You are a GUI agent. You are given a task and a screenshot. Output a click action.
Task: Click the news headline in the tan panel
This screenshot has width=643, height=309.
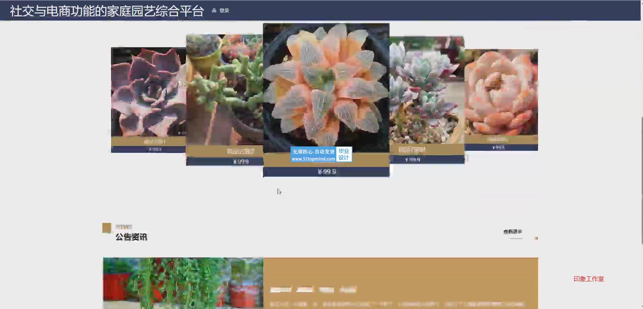[x=313, y=289]
